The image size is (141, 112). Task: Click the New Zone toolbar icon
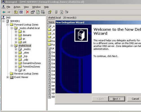click(67, 12)
